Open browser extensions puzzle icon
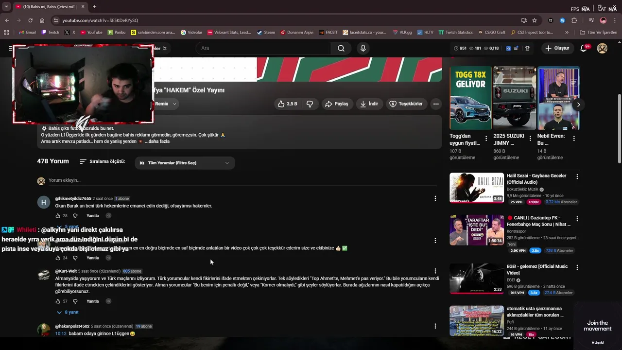 [x=574, y=20]
